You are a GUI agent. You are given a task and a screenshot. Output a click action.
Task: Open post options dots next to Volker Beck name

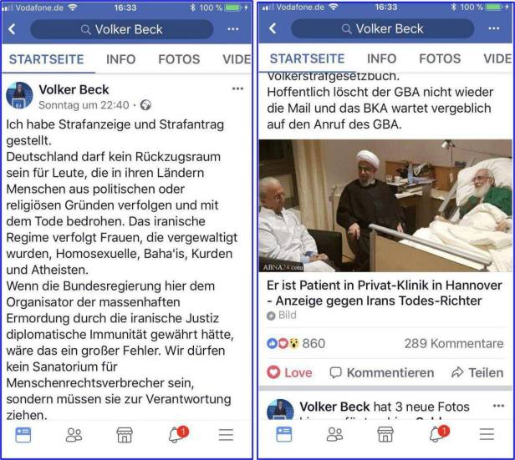(237, 88)
